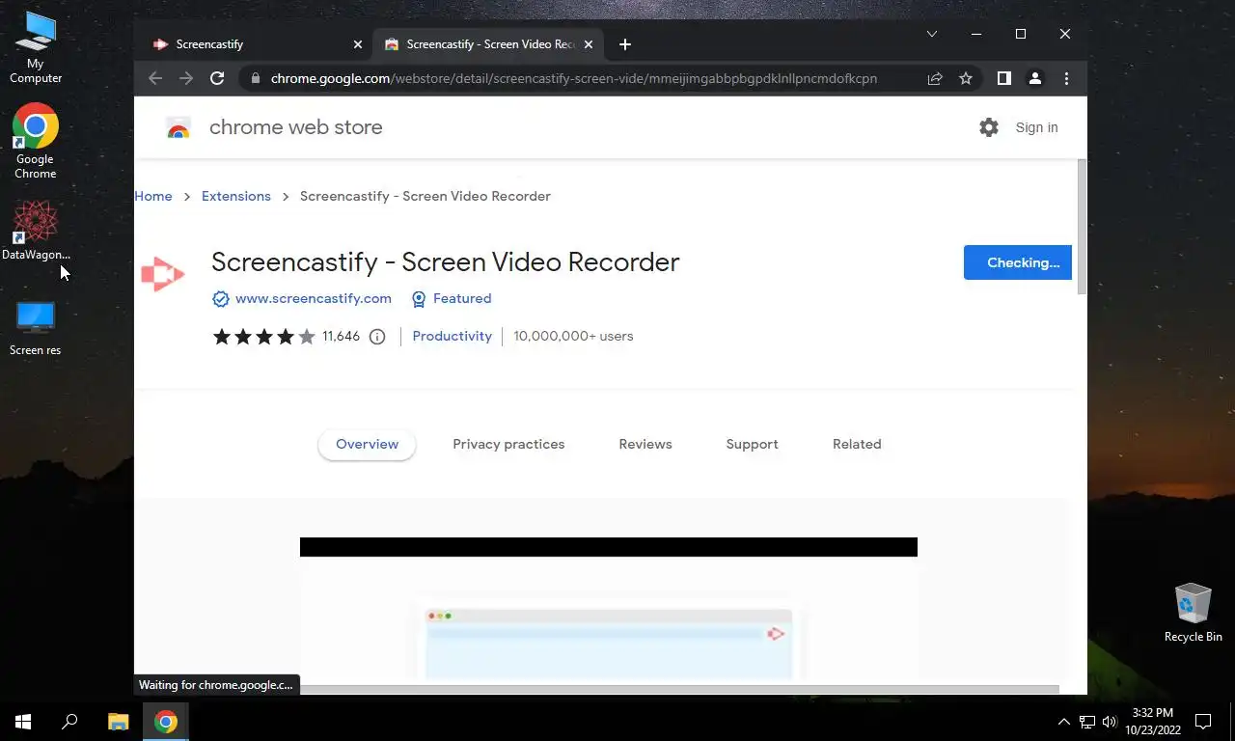Viewport: 1235px width, 741px height.
Task: Click the browser forward arrow
Action: click(x=186, y=78)
